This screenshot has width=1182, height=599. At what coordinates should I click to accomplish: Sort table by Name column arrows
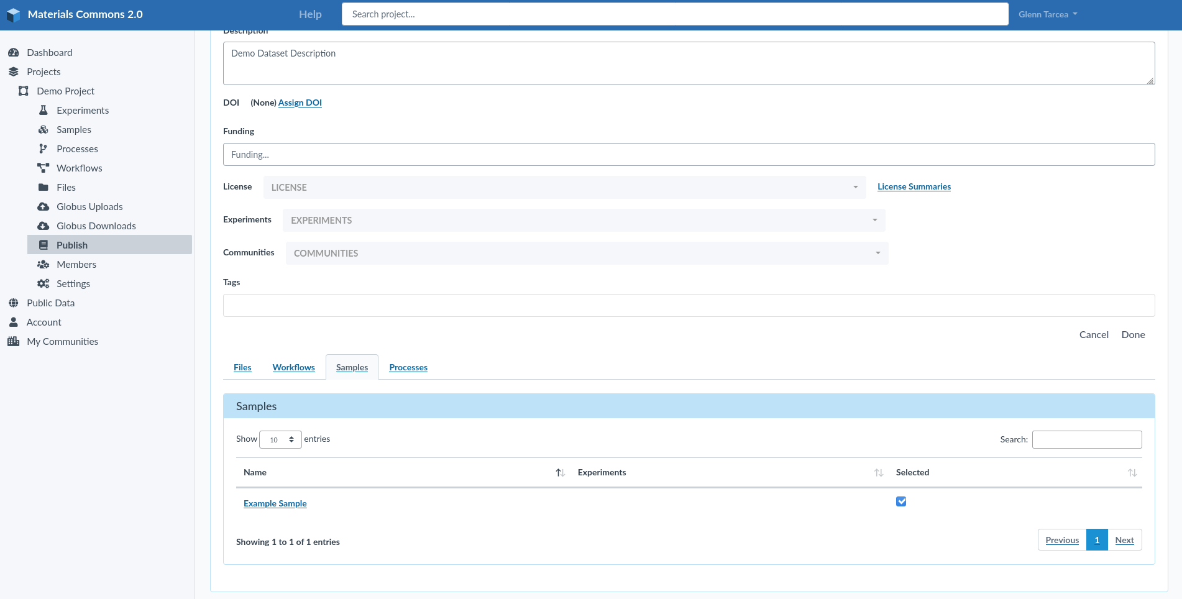tap(560, 473)
